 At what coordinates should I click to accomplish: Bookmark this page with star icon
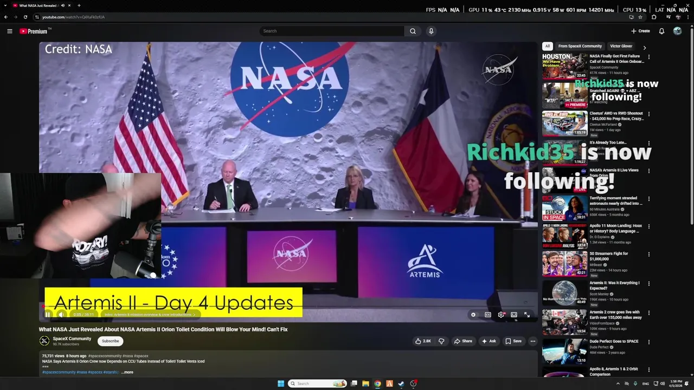coord(640,17)
